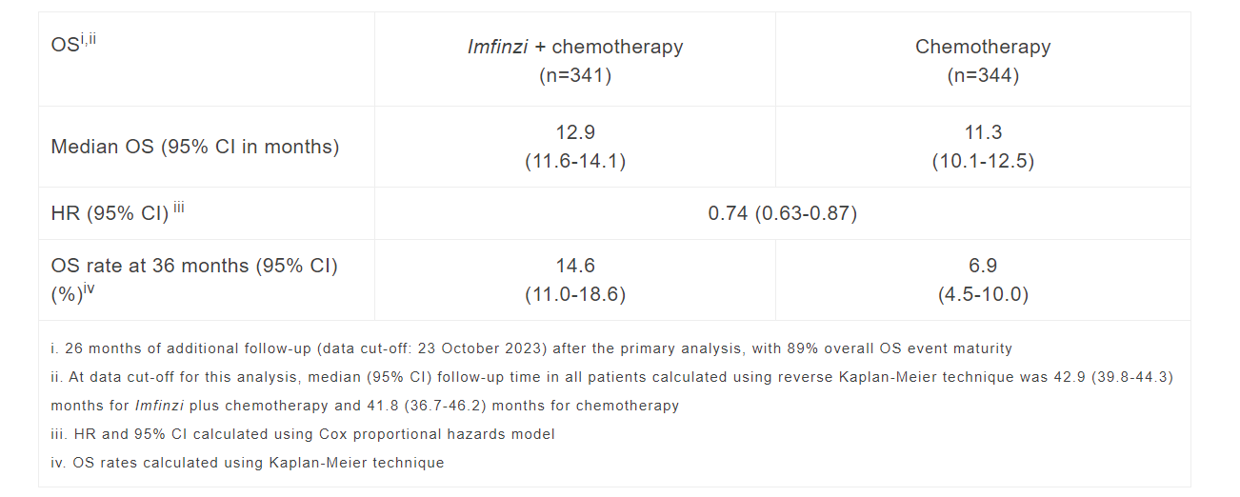Screen dimensions: 1240x497
Task: Click footnote iv about Kaplan-Meier technique
Action: (x=248, y=463)
